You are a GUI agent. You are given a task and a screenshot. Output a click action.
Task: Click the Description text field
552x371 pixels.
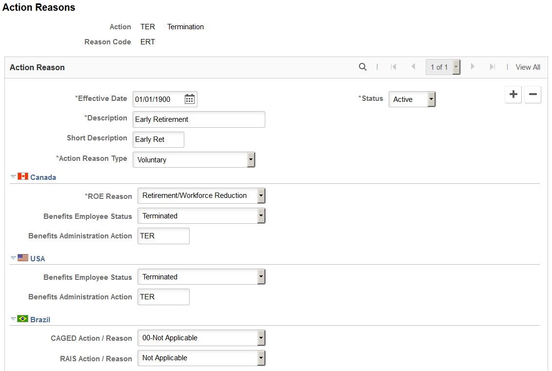pos(199,119)
